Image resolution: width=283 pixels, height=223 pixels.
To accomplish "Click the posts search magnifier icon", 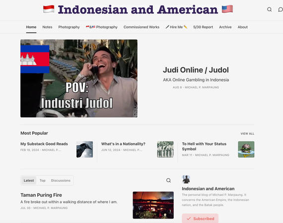I will (168, 180).
